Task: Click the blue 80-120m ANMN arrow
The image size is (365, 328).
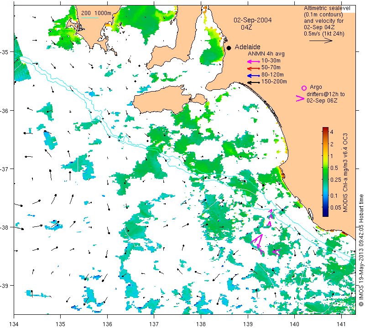Action: pos(254,76)
